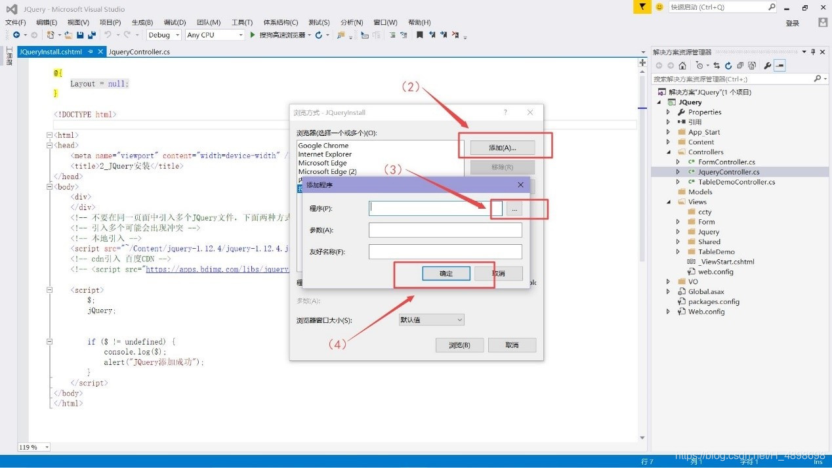Start debugging with green play icon
Screen dimensions: 832x468
click(x=253, y=35)
